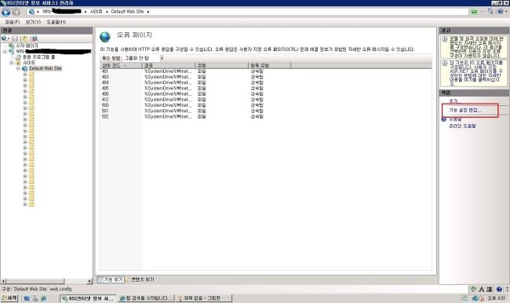Click the globe icon in the address bar

(32, 12)
